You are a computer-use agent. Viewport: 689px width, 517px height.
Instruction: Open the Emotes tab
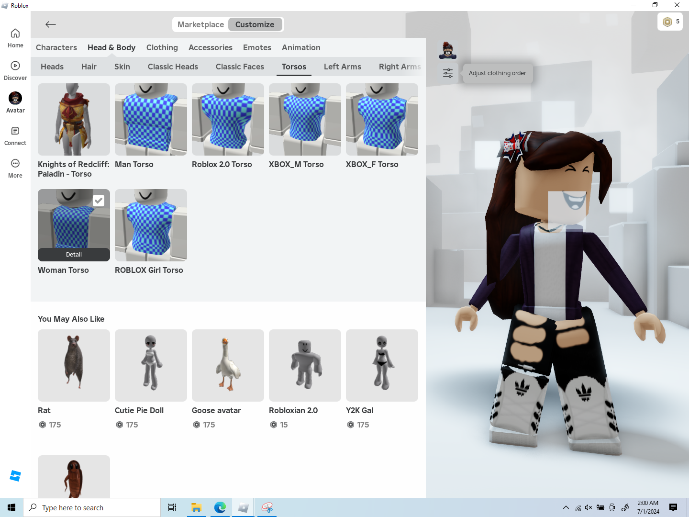tap(257, 47)
